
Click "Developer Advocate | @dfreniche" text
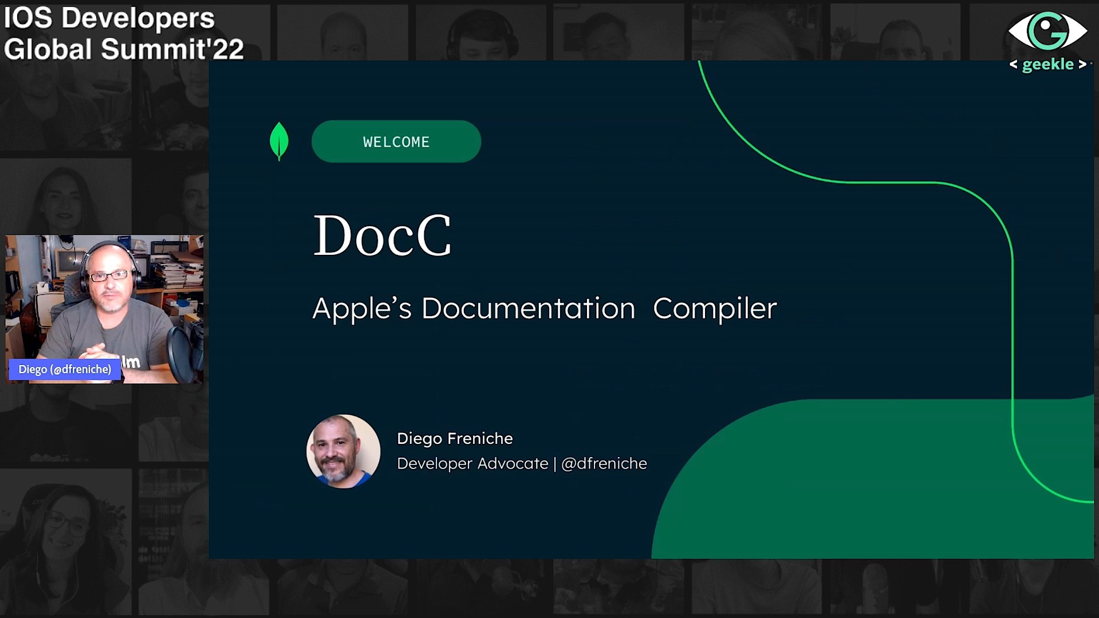pos(522,463)
